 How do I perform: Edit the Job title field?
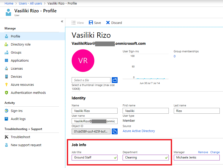(93, 157)
